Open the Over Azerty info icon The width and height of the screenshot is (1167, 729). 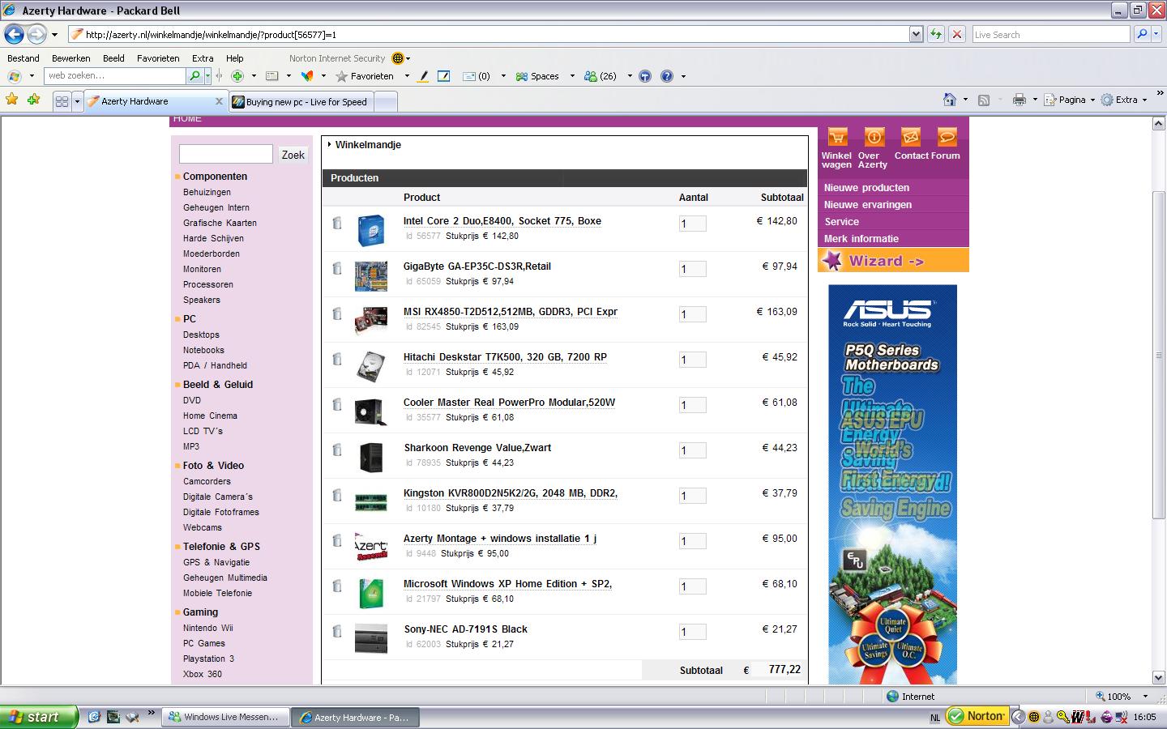(x=874, y=137)
